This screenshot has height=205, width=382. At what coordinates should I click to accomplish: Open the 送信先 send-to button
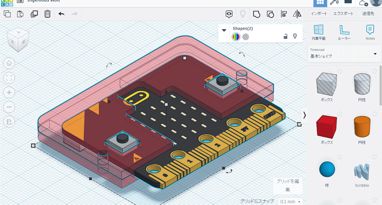point(368,14)
